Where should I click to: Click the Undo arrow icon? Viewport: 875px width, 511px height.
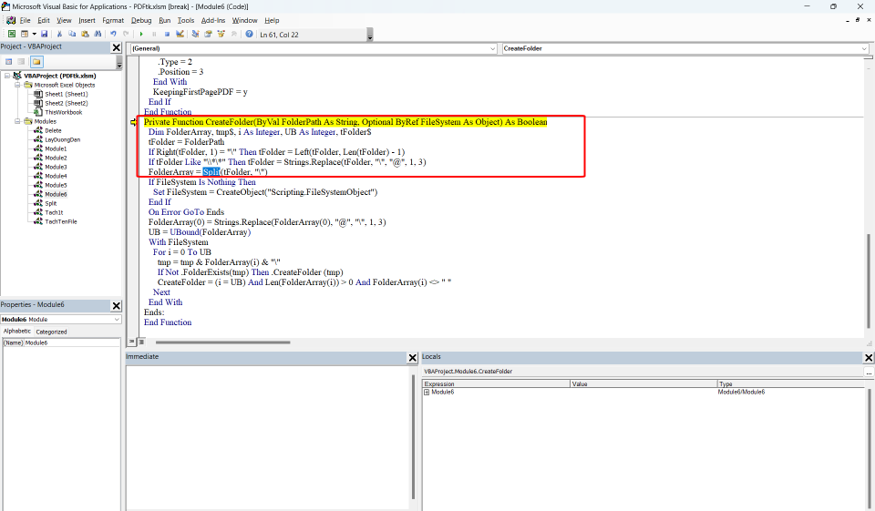[x=113, y=34]
